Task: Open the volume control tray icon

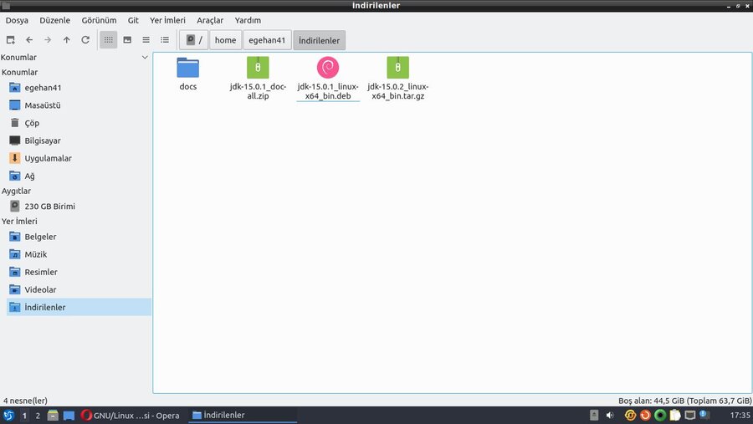Action: click(610, 416)
